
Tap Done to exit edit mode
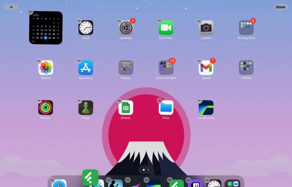point(280,7)
